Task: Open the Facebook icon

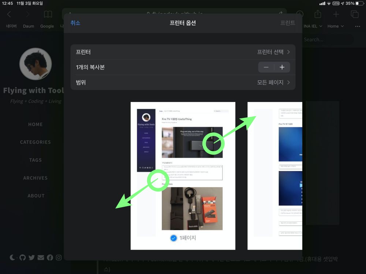Action: (50, 257)
